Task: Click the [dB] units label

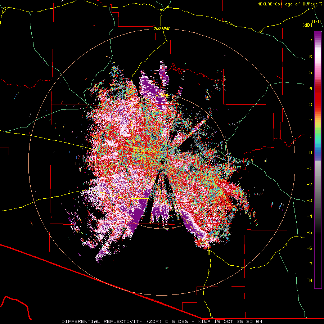Action: point(307,25)
